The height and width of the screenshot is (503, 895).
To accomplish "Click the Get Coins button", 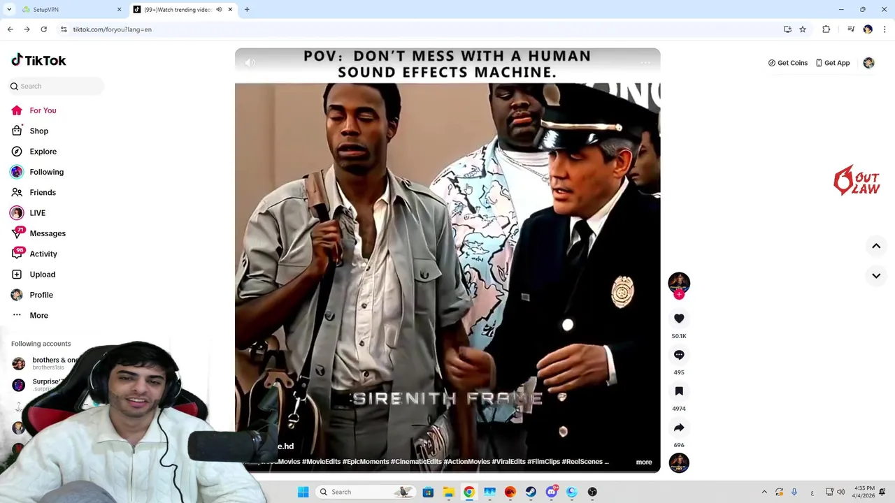I will pos(787,63).
